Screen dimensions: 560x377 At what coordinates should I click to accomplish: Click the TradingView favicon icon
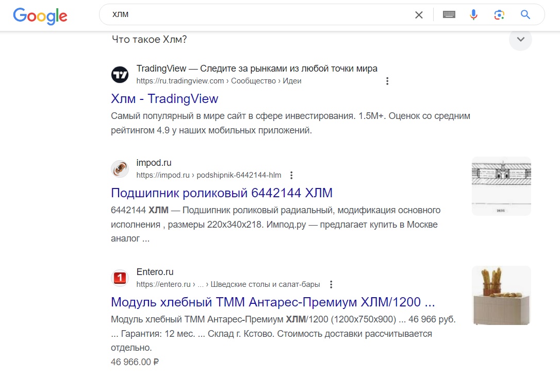click(120, 75)
